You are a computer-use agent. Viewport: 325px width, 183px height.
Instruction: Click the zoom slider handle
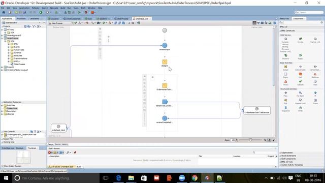pos(250,140)
